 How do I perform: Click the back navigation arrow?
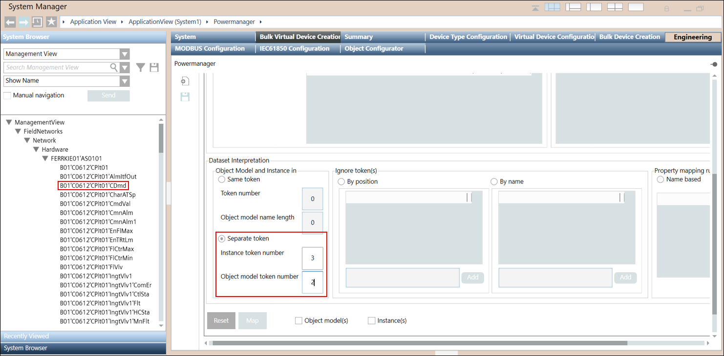click(10, 22)
